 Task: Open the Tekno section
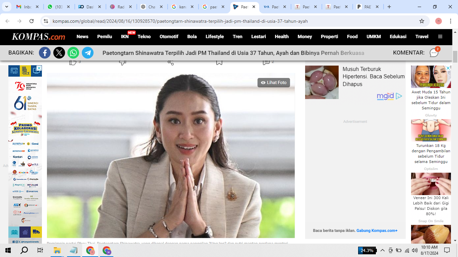click(144, 36)
